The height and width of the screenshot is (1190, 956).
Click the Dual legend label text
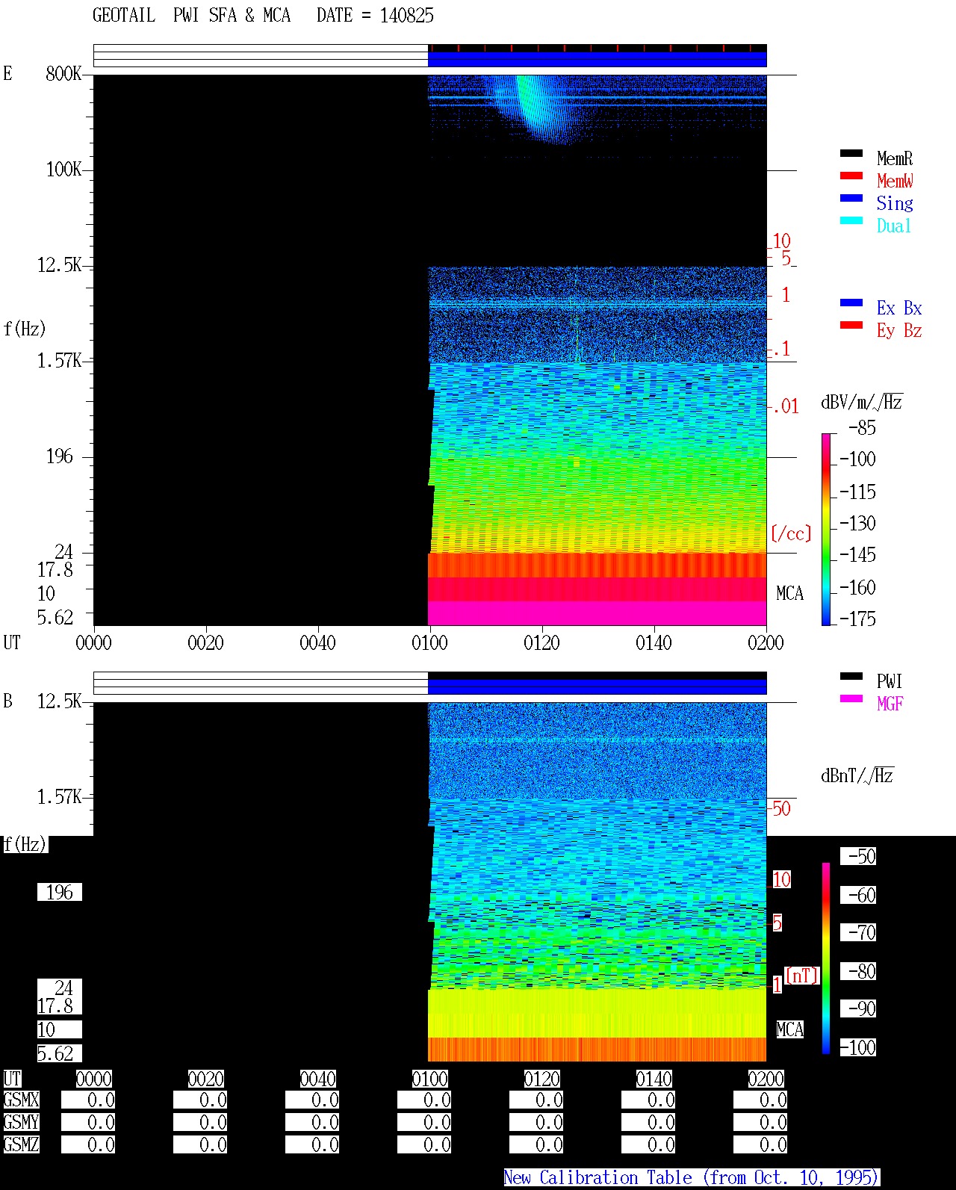tap(894, 226)
